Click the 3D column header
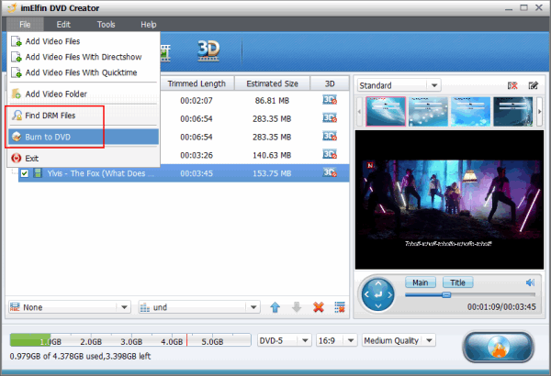The image size is (551, 376). pyautogui.click(x=330, y=83)
